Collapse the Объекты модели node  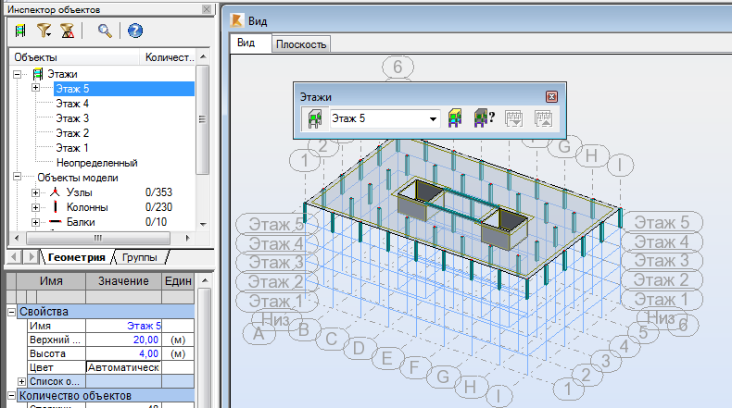tap(18, 177)
